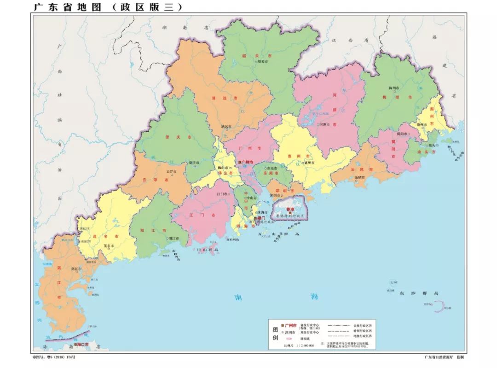Image resolution: width=497 pixels, height=368 pixels.
Task: Select the Dongsha Islands atoll ring symbol
Action: tap(439, 306)
